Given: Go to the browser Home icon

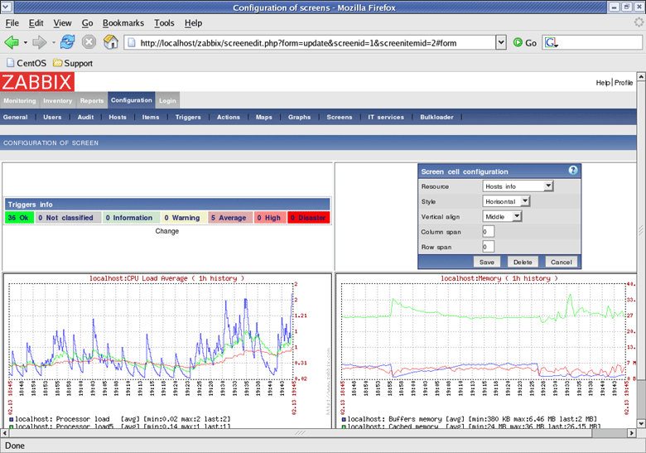Looking at the screenshot, I should 110,42.
